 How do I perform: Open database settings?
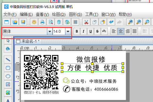[59, 22]
